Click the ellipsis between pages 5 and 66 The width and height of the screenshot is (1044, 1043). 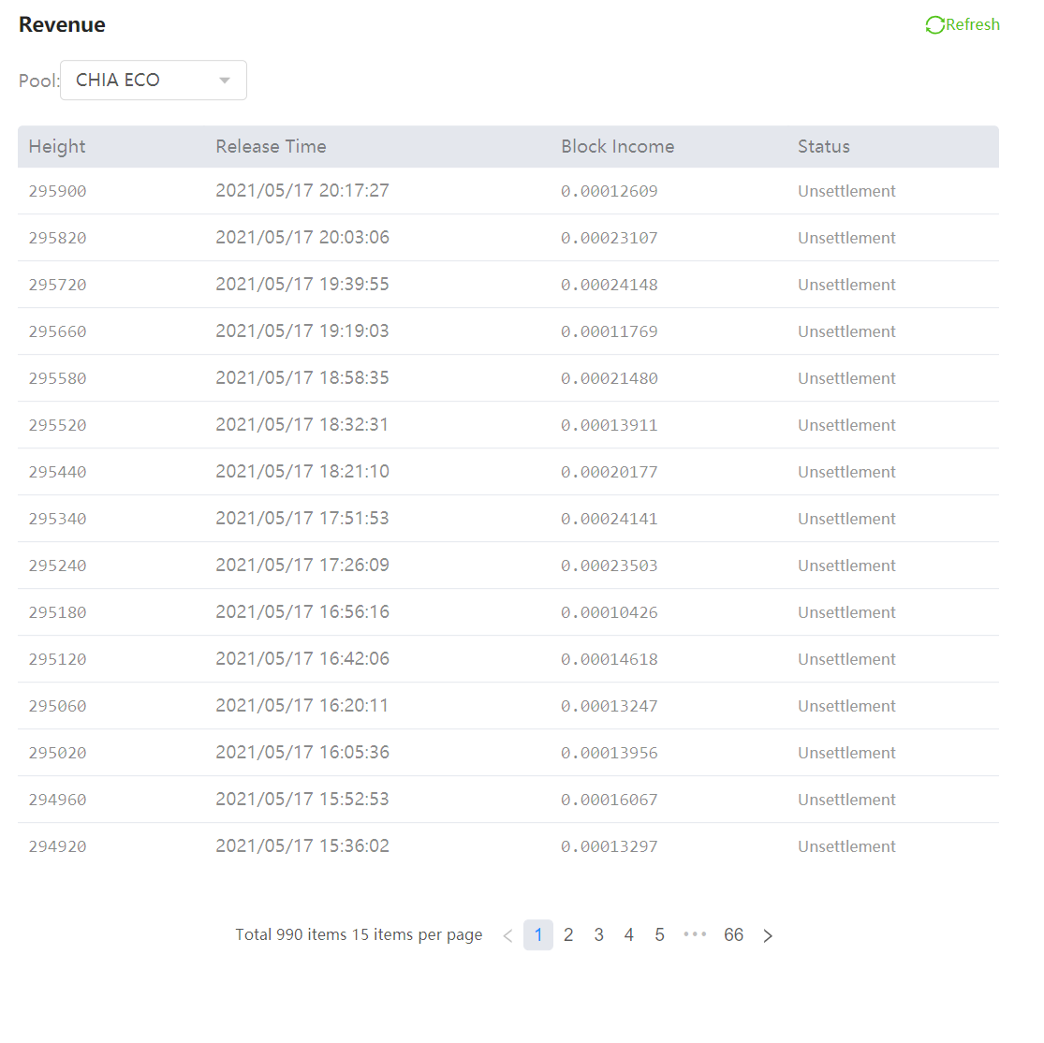(695, 934)
